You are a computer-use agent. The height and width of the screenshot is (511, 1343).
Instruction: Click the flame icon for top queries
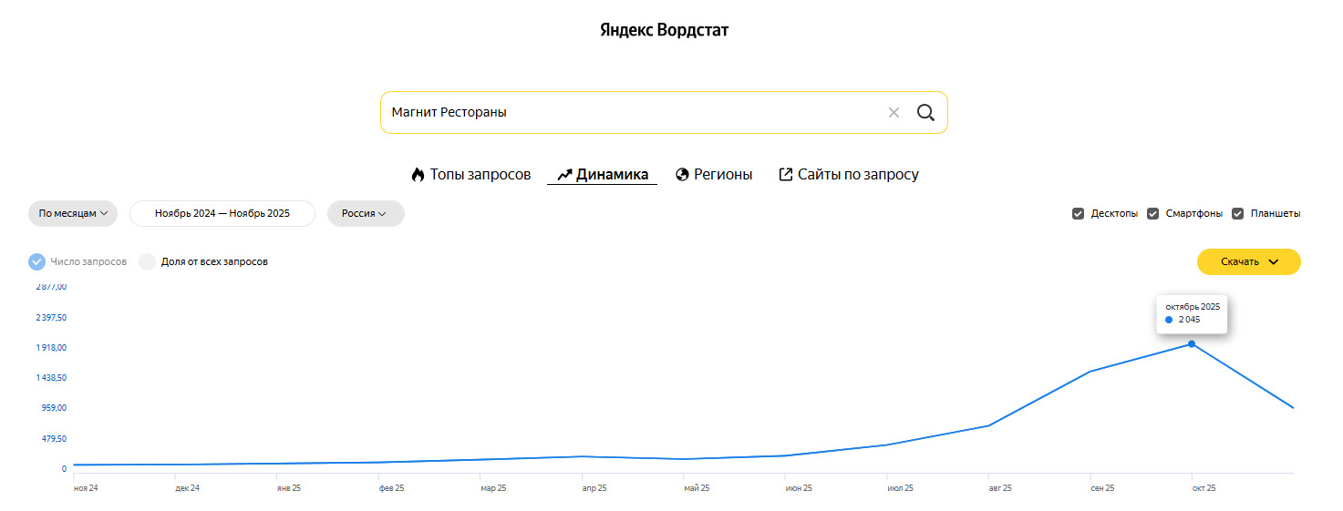pyautogui.click(x=418, y=175)
